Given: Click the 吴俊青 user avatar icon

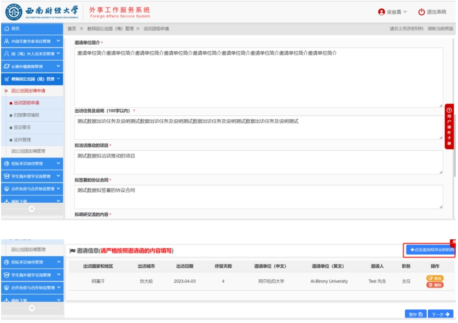Looking at the screenshot, I should (381, 12).
